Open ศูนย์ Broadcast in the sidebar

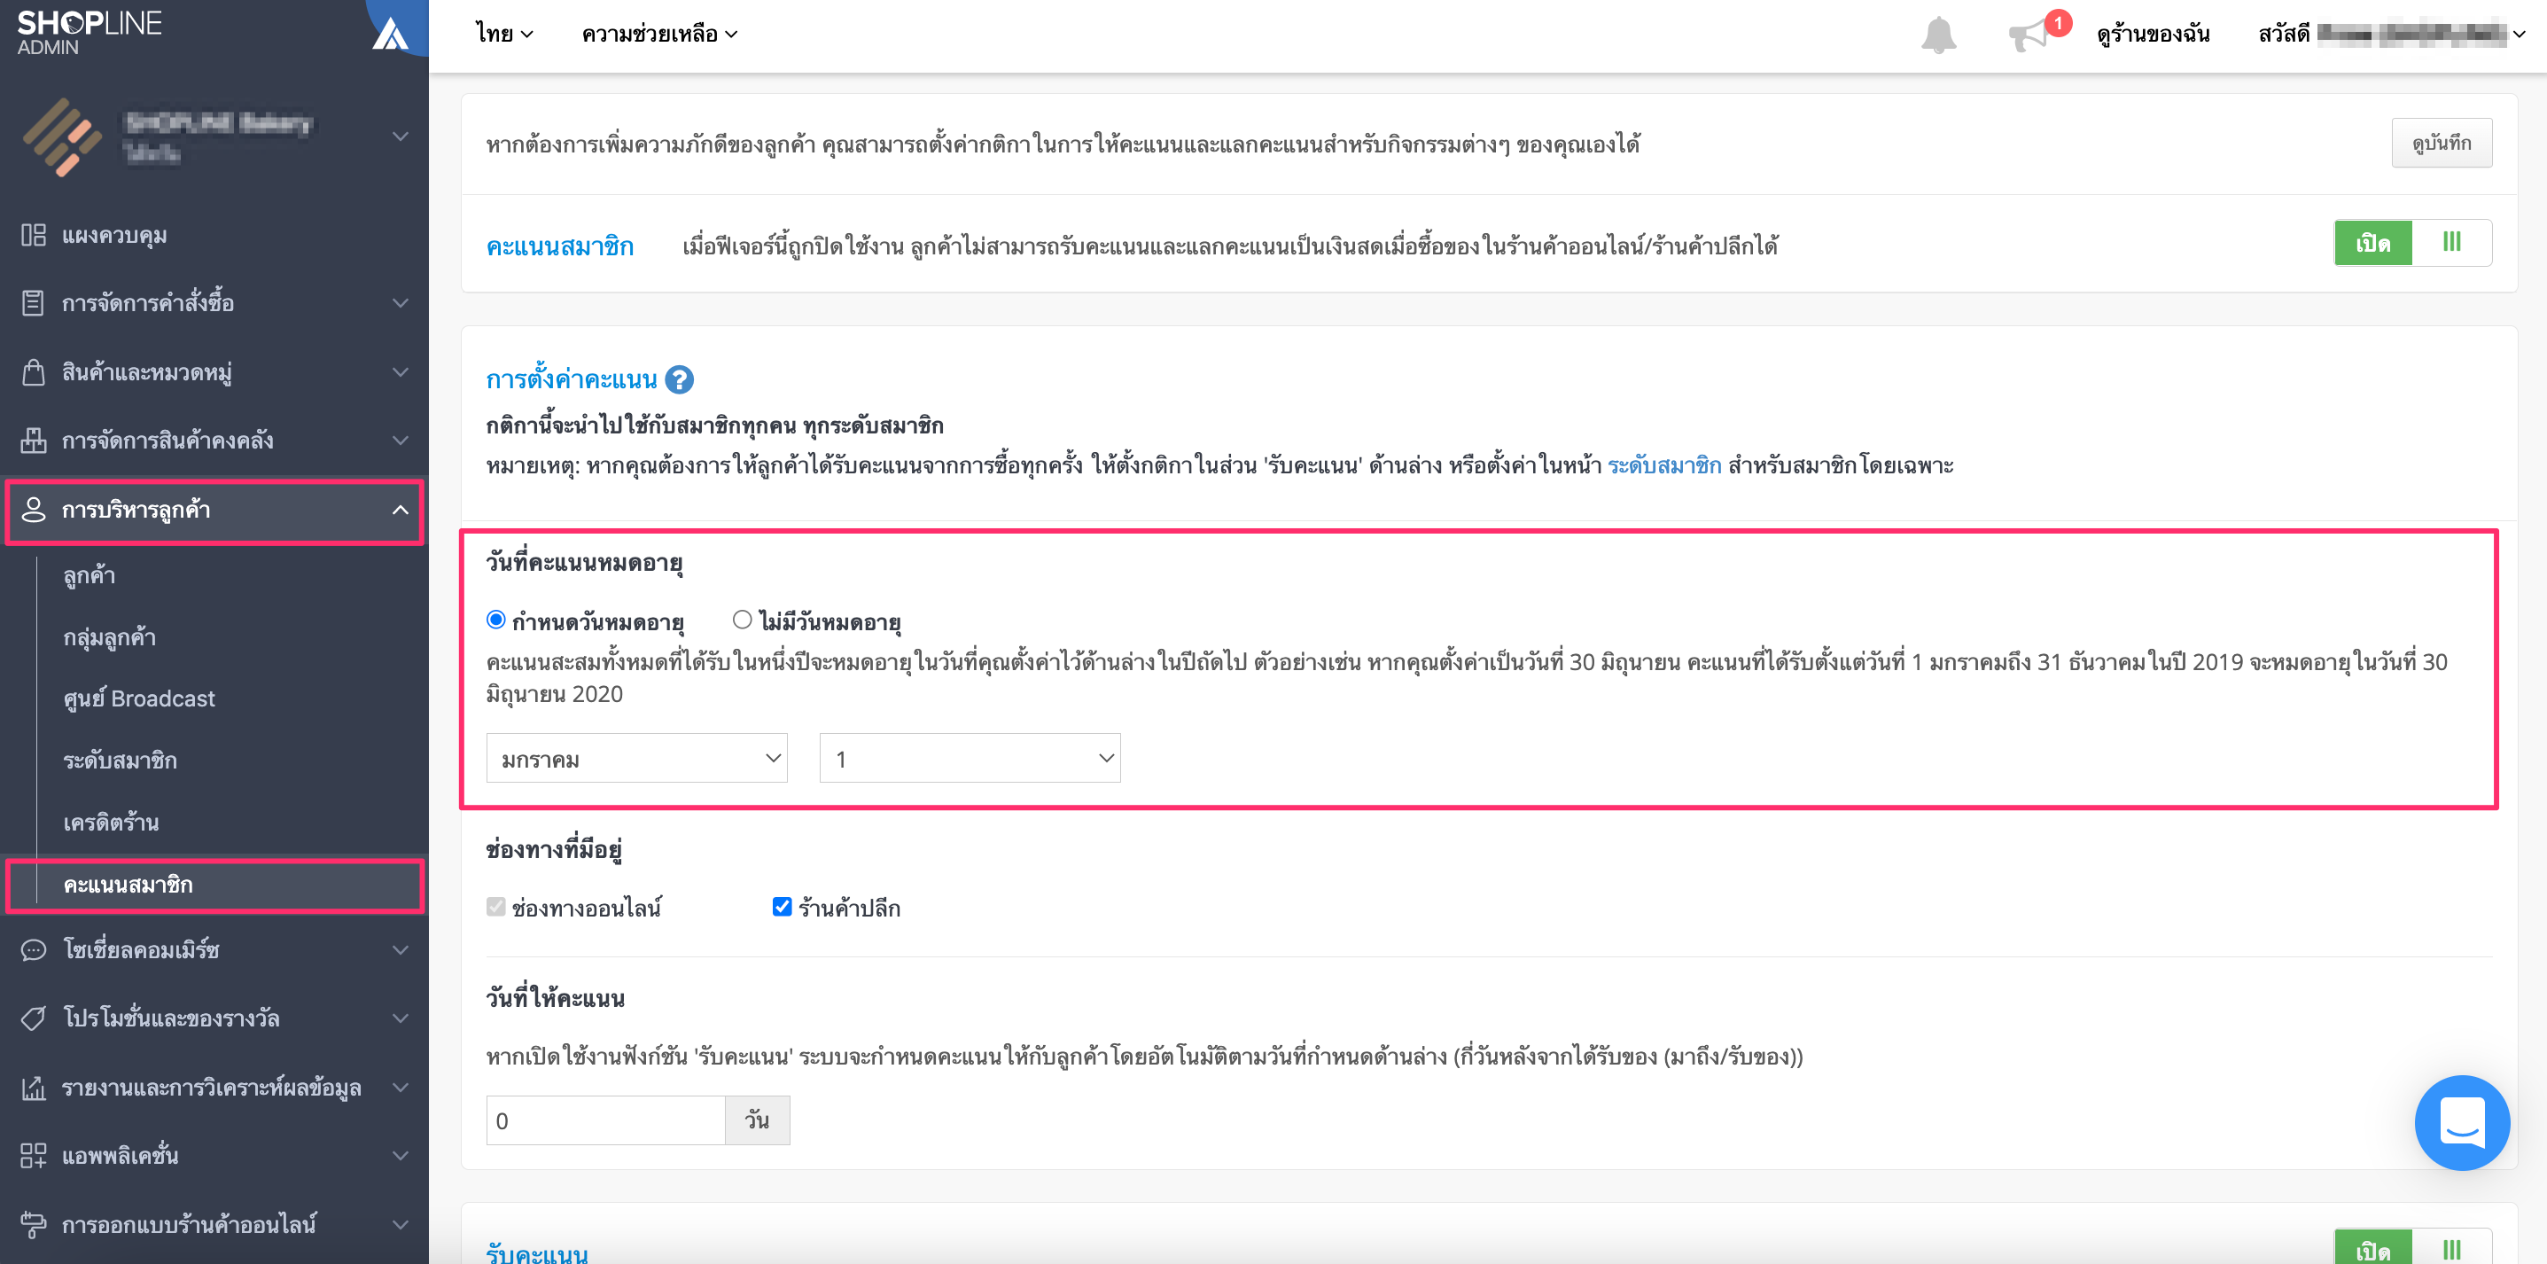tap(139, 698)
